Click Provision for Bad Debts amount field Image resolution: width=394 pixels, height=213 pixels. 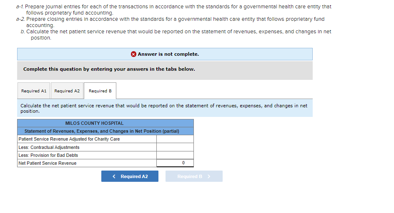click(175, 155)
